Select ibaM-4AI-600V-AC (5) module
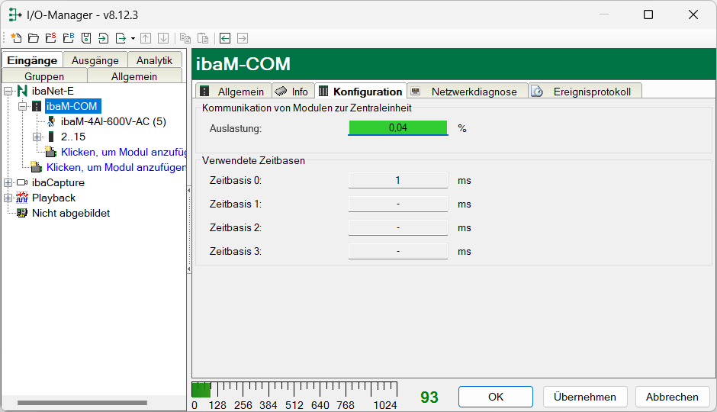 coord(114,121)
